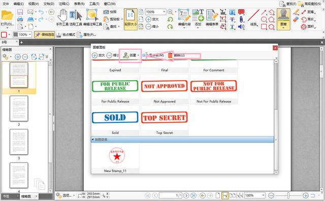Screen dimensions: 325x201
Task: Click the snapshot camera icon 快照
Action: (110, 12)
